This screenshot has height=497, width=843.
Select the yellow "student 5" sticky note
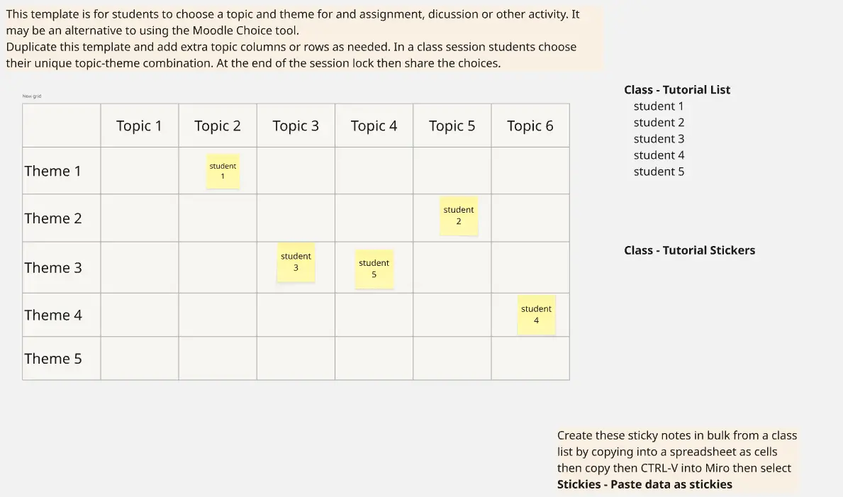(x=374, y=269)
